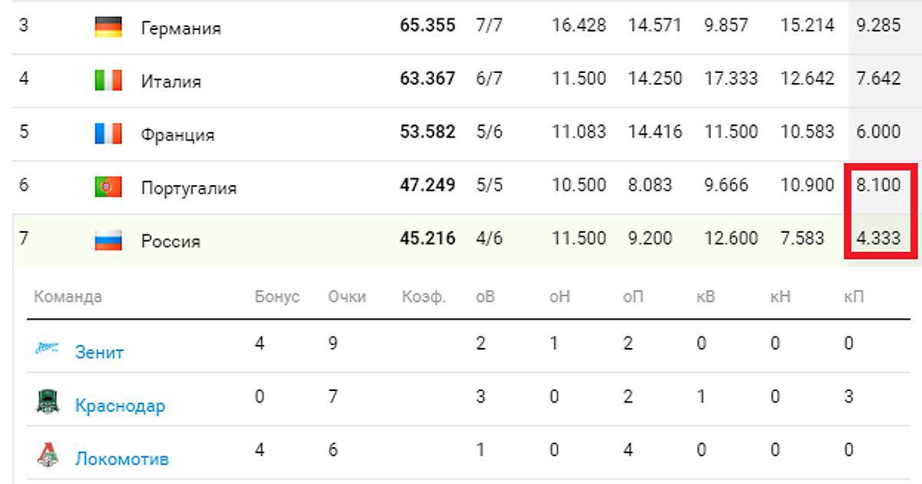
Task: Click the Portugal flag icon
Action: click(x=108, y=187)
